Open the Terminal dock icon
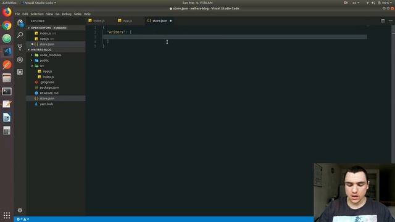This screenshot has height=222, width=395. click(7, 91)
